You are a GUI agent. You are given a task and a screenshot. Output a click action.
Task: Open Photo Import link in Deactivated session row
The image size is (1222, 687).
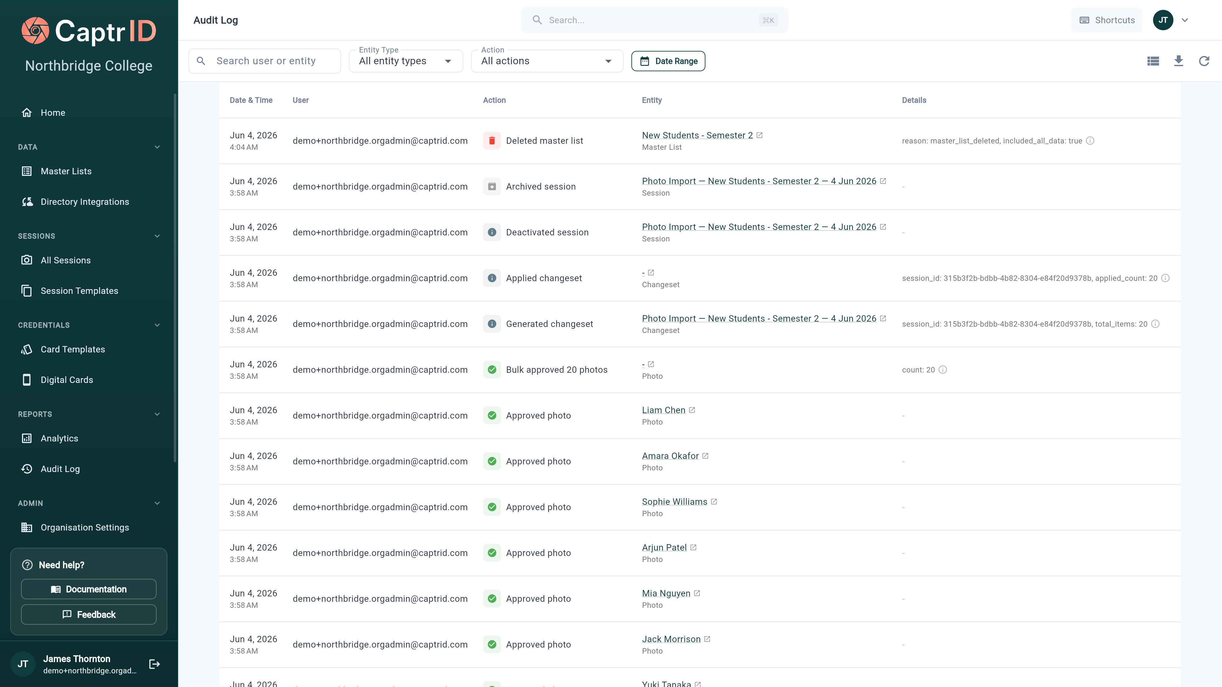(759, 227)
